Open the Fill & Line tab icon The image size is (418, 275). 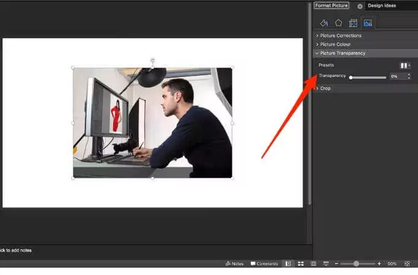click(x=324, y=23)
